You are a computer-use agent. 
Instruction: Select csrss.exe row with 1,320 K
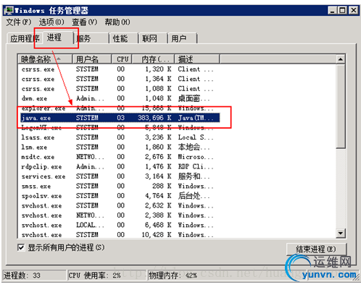coord(120,69)
